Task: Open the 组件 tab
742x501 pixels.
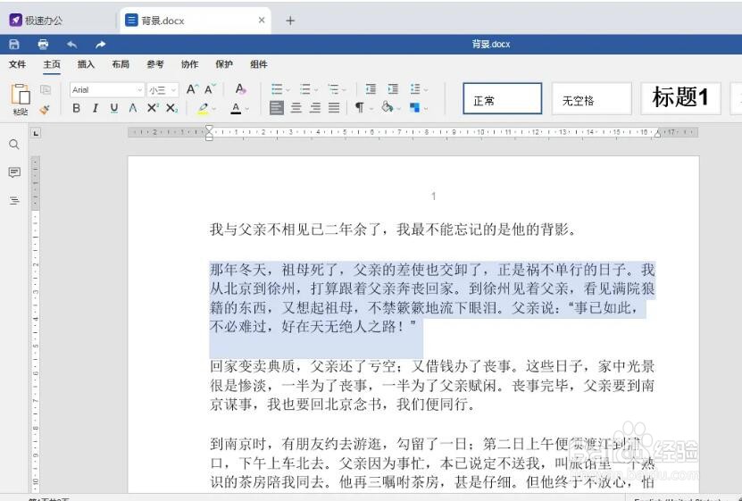Action: pos(259,64)
